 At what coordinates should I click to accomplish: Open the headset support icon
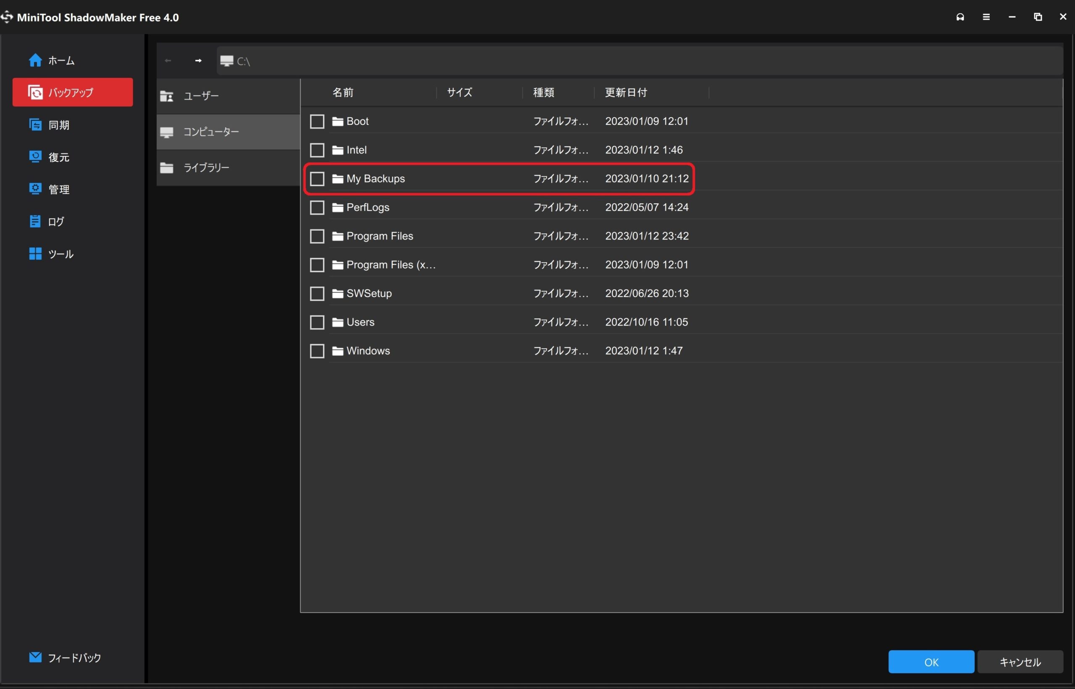coord(960,17)
